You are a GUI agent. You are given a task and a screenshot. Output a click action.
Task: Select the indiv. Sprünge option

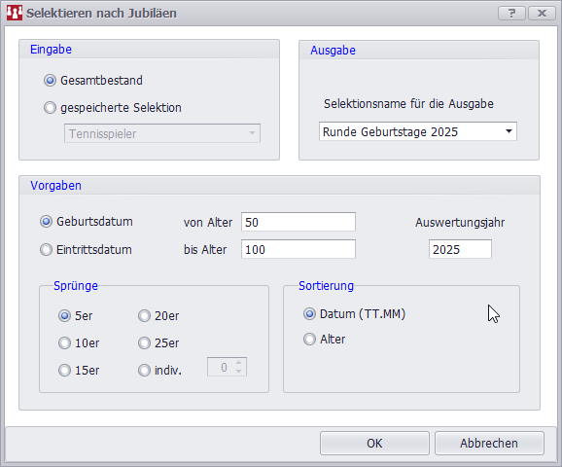(x=144, y=371)
